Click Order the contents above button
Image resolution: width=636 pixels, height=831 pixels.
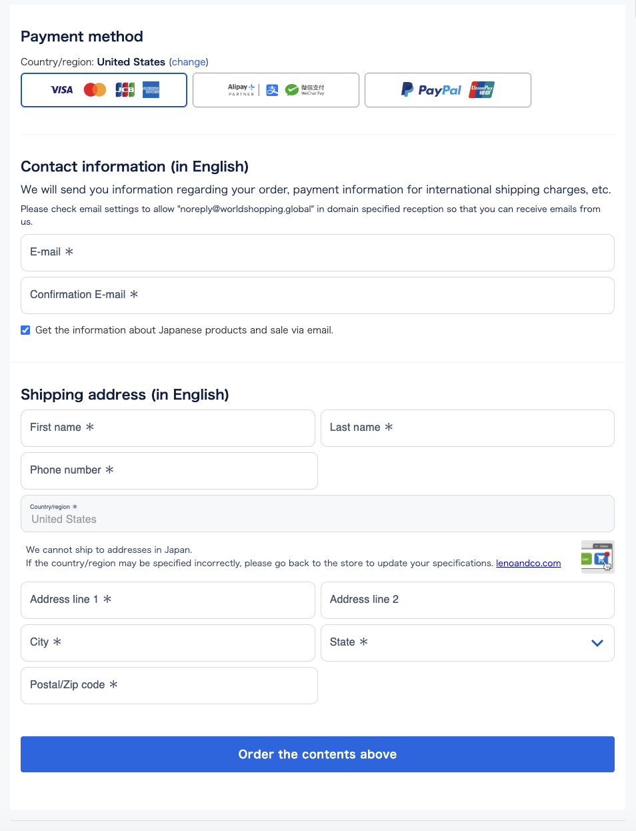point(317,754)
